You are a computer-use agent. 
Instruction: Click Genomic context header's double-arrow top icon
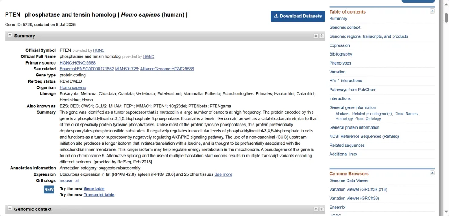pyautogui.click(x=316, y=209)
